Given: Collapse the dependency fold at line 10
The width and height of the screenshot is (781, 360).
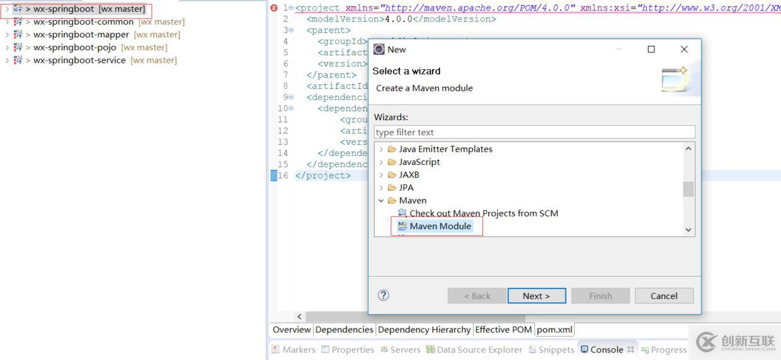Looking at the screenshot, I should (x=291, y=108).
